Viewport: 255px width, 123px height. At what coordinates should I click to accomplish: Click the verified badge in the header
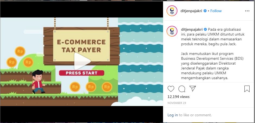(x=205, y=11)
